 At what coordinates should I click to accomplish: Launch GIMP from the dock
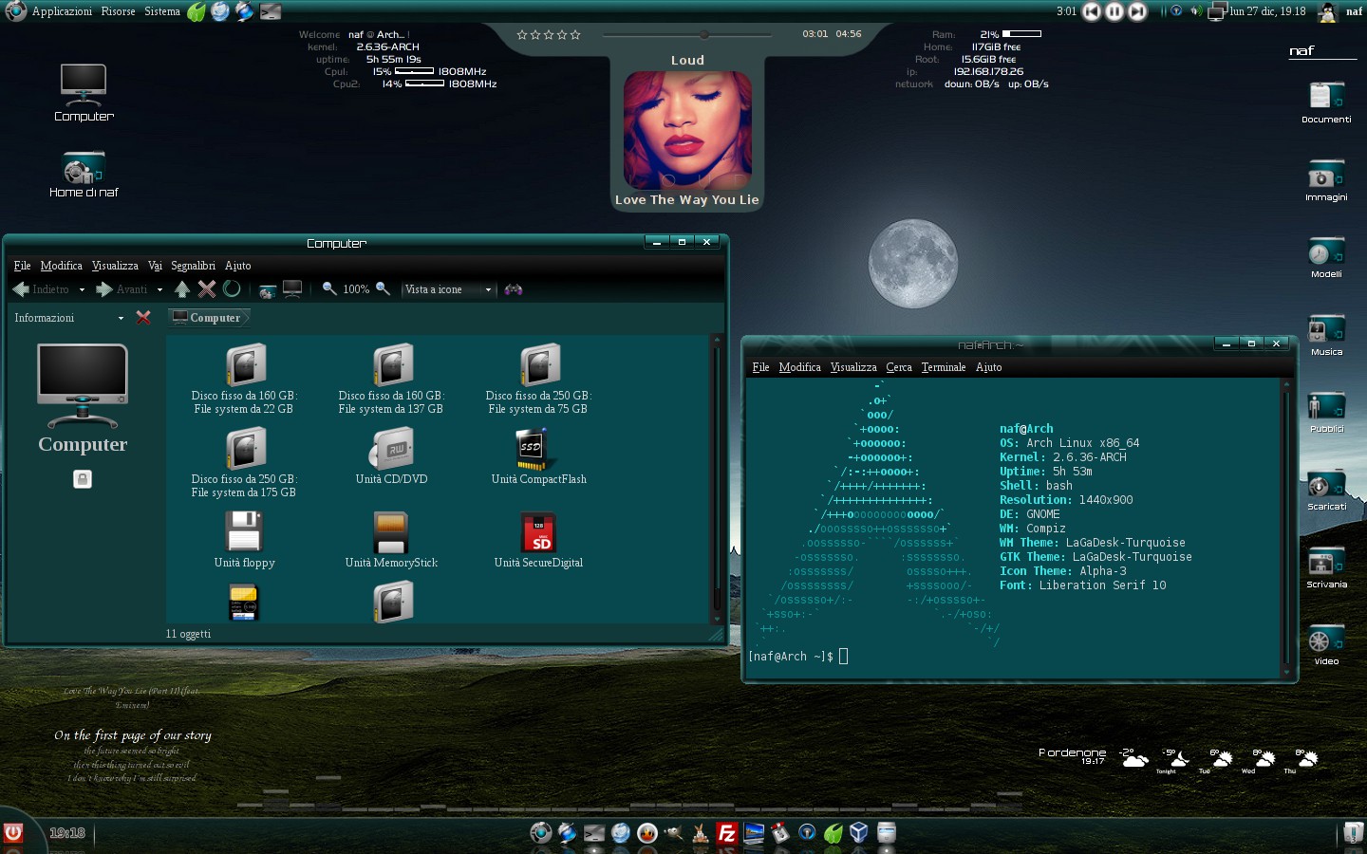(674, 833)
